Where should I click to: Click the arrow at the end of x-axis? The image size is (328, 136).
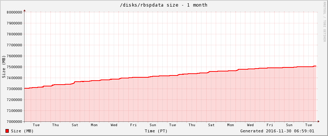[x=318, y=121]
